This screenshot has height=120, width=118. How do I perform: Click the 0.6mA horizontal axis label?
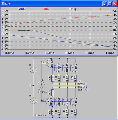(70, 53)
